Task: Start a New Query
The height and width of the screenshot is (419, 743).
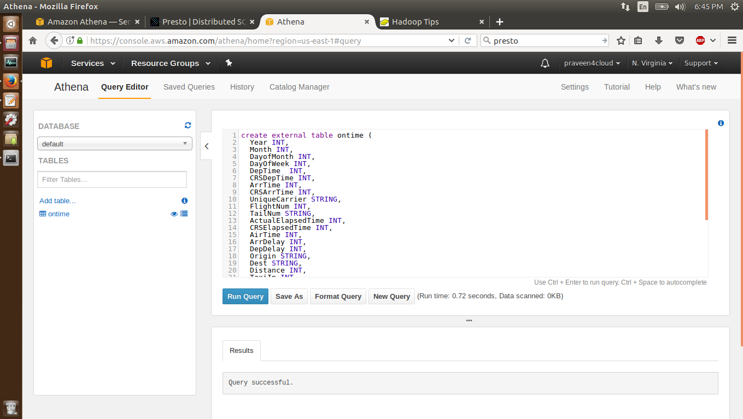Action: point(391,297)
